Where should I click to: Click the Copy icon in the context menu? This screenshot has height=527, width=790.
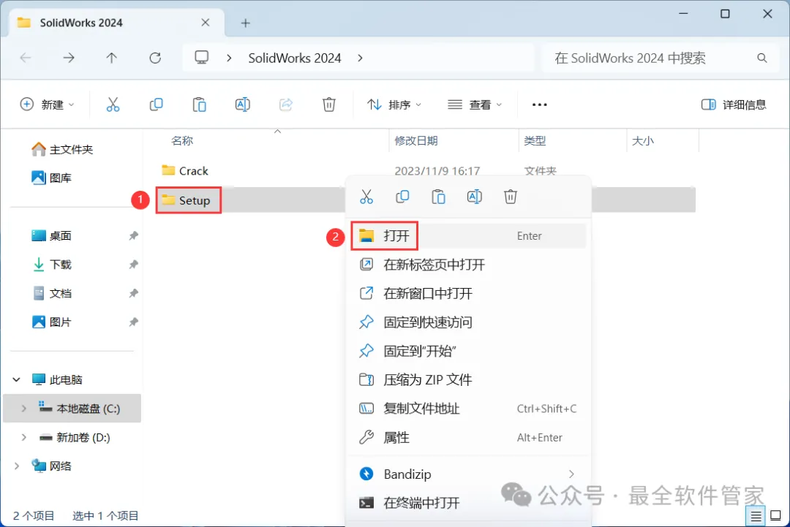tap(402, 197)
